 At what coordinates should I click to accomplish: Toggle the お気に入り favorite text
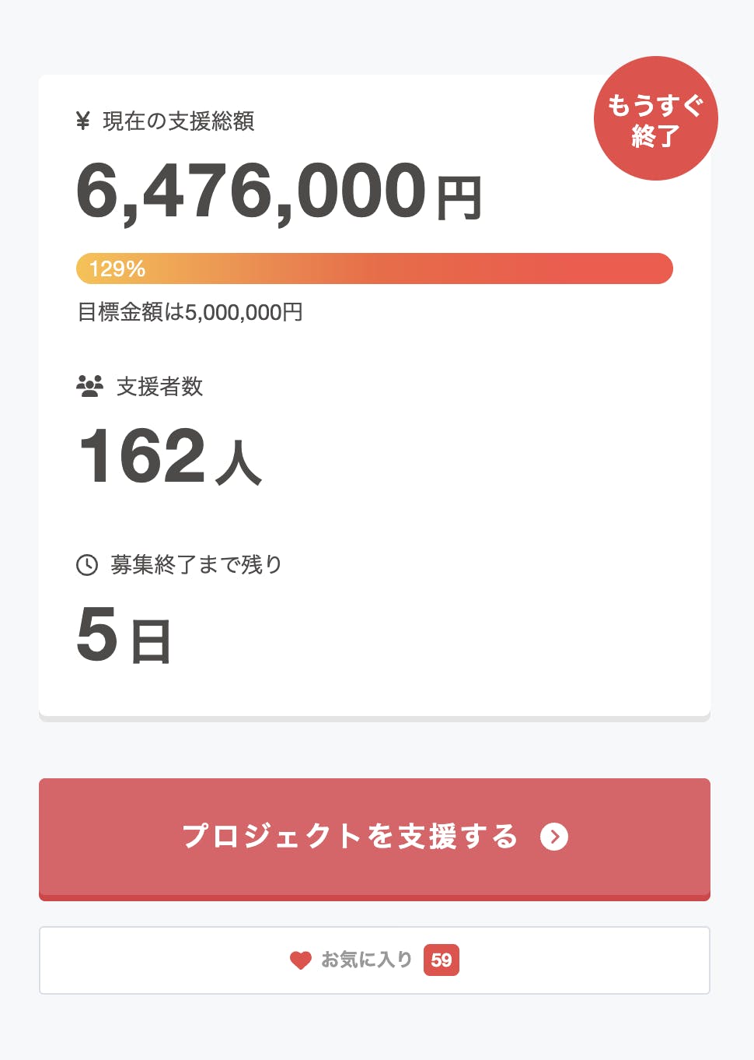(367, 960)
